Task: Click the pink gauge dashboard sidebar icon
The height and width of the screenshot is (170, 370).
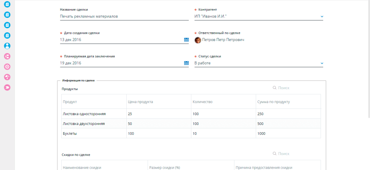Action: point(7,77)
